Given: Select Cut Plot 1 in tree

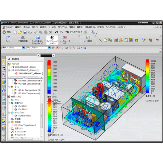Looking at the screenshot, I should pyautogui.click(x=23, y=106).
